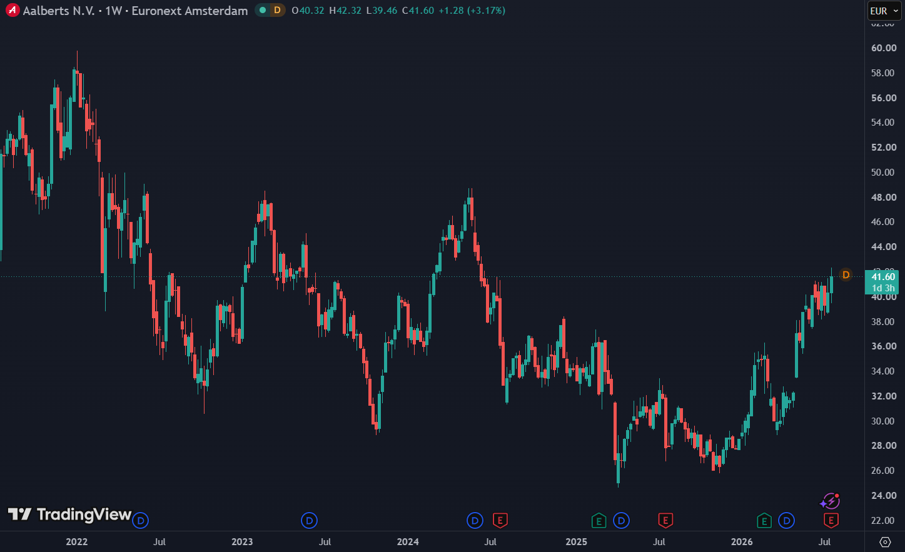
Task: Open chart settings via the hexagon gear icon
Action: coord(885,541)
